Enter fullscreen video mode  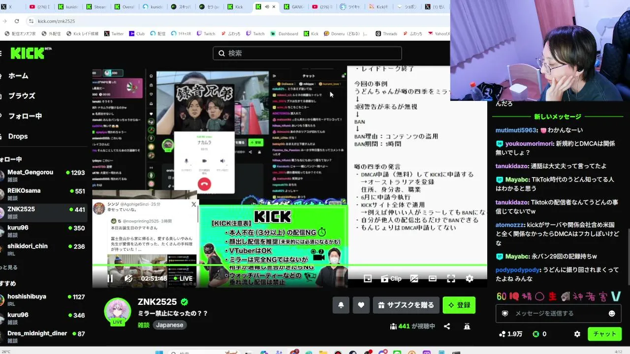pos(451,279)
